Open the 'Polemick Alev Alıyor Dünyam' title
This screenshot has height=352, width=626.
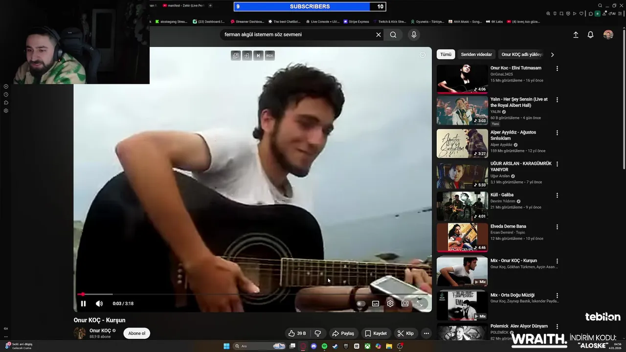(519, 326)
